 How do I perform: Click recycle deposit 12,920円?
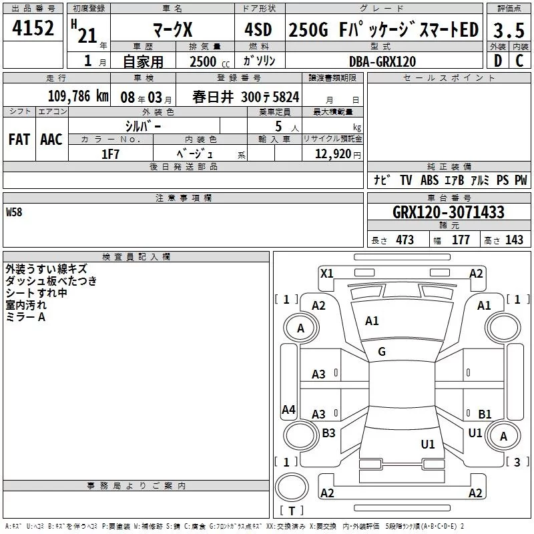338,154
